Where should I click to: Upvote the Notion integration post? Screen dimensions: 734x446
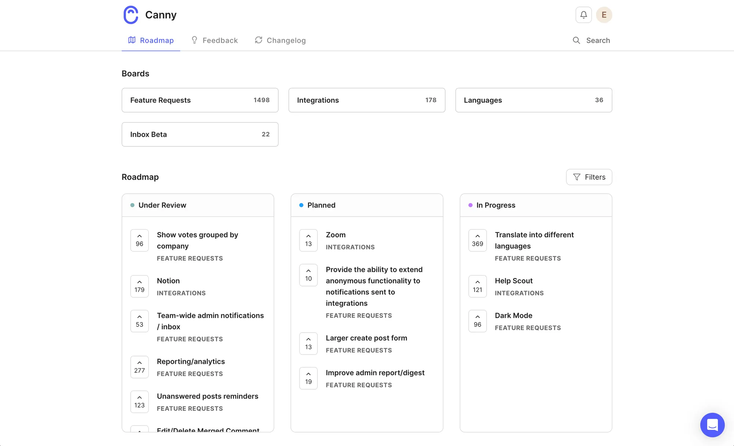point(139,286)
